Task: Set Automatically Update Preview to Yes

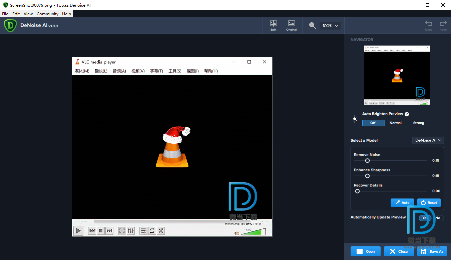Action: pos(425,218)
